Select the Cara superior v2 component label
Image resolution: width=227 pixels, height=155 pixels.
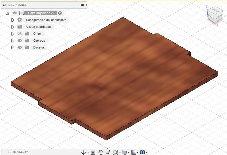click(41, 13)
